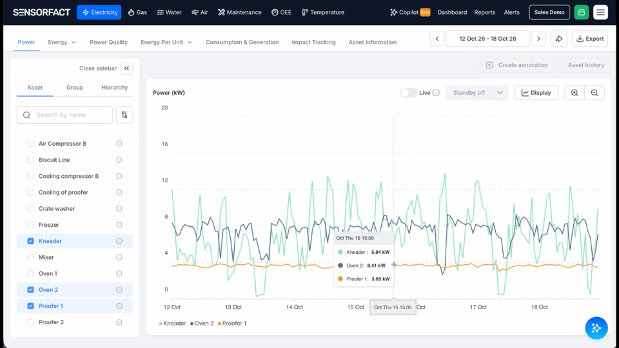This screenshot has width=619, height=348.
Task: Click the Export button
Action: click(590, 39)
